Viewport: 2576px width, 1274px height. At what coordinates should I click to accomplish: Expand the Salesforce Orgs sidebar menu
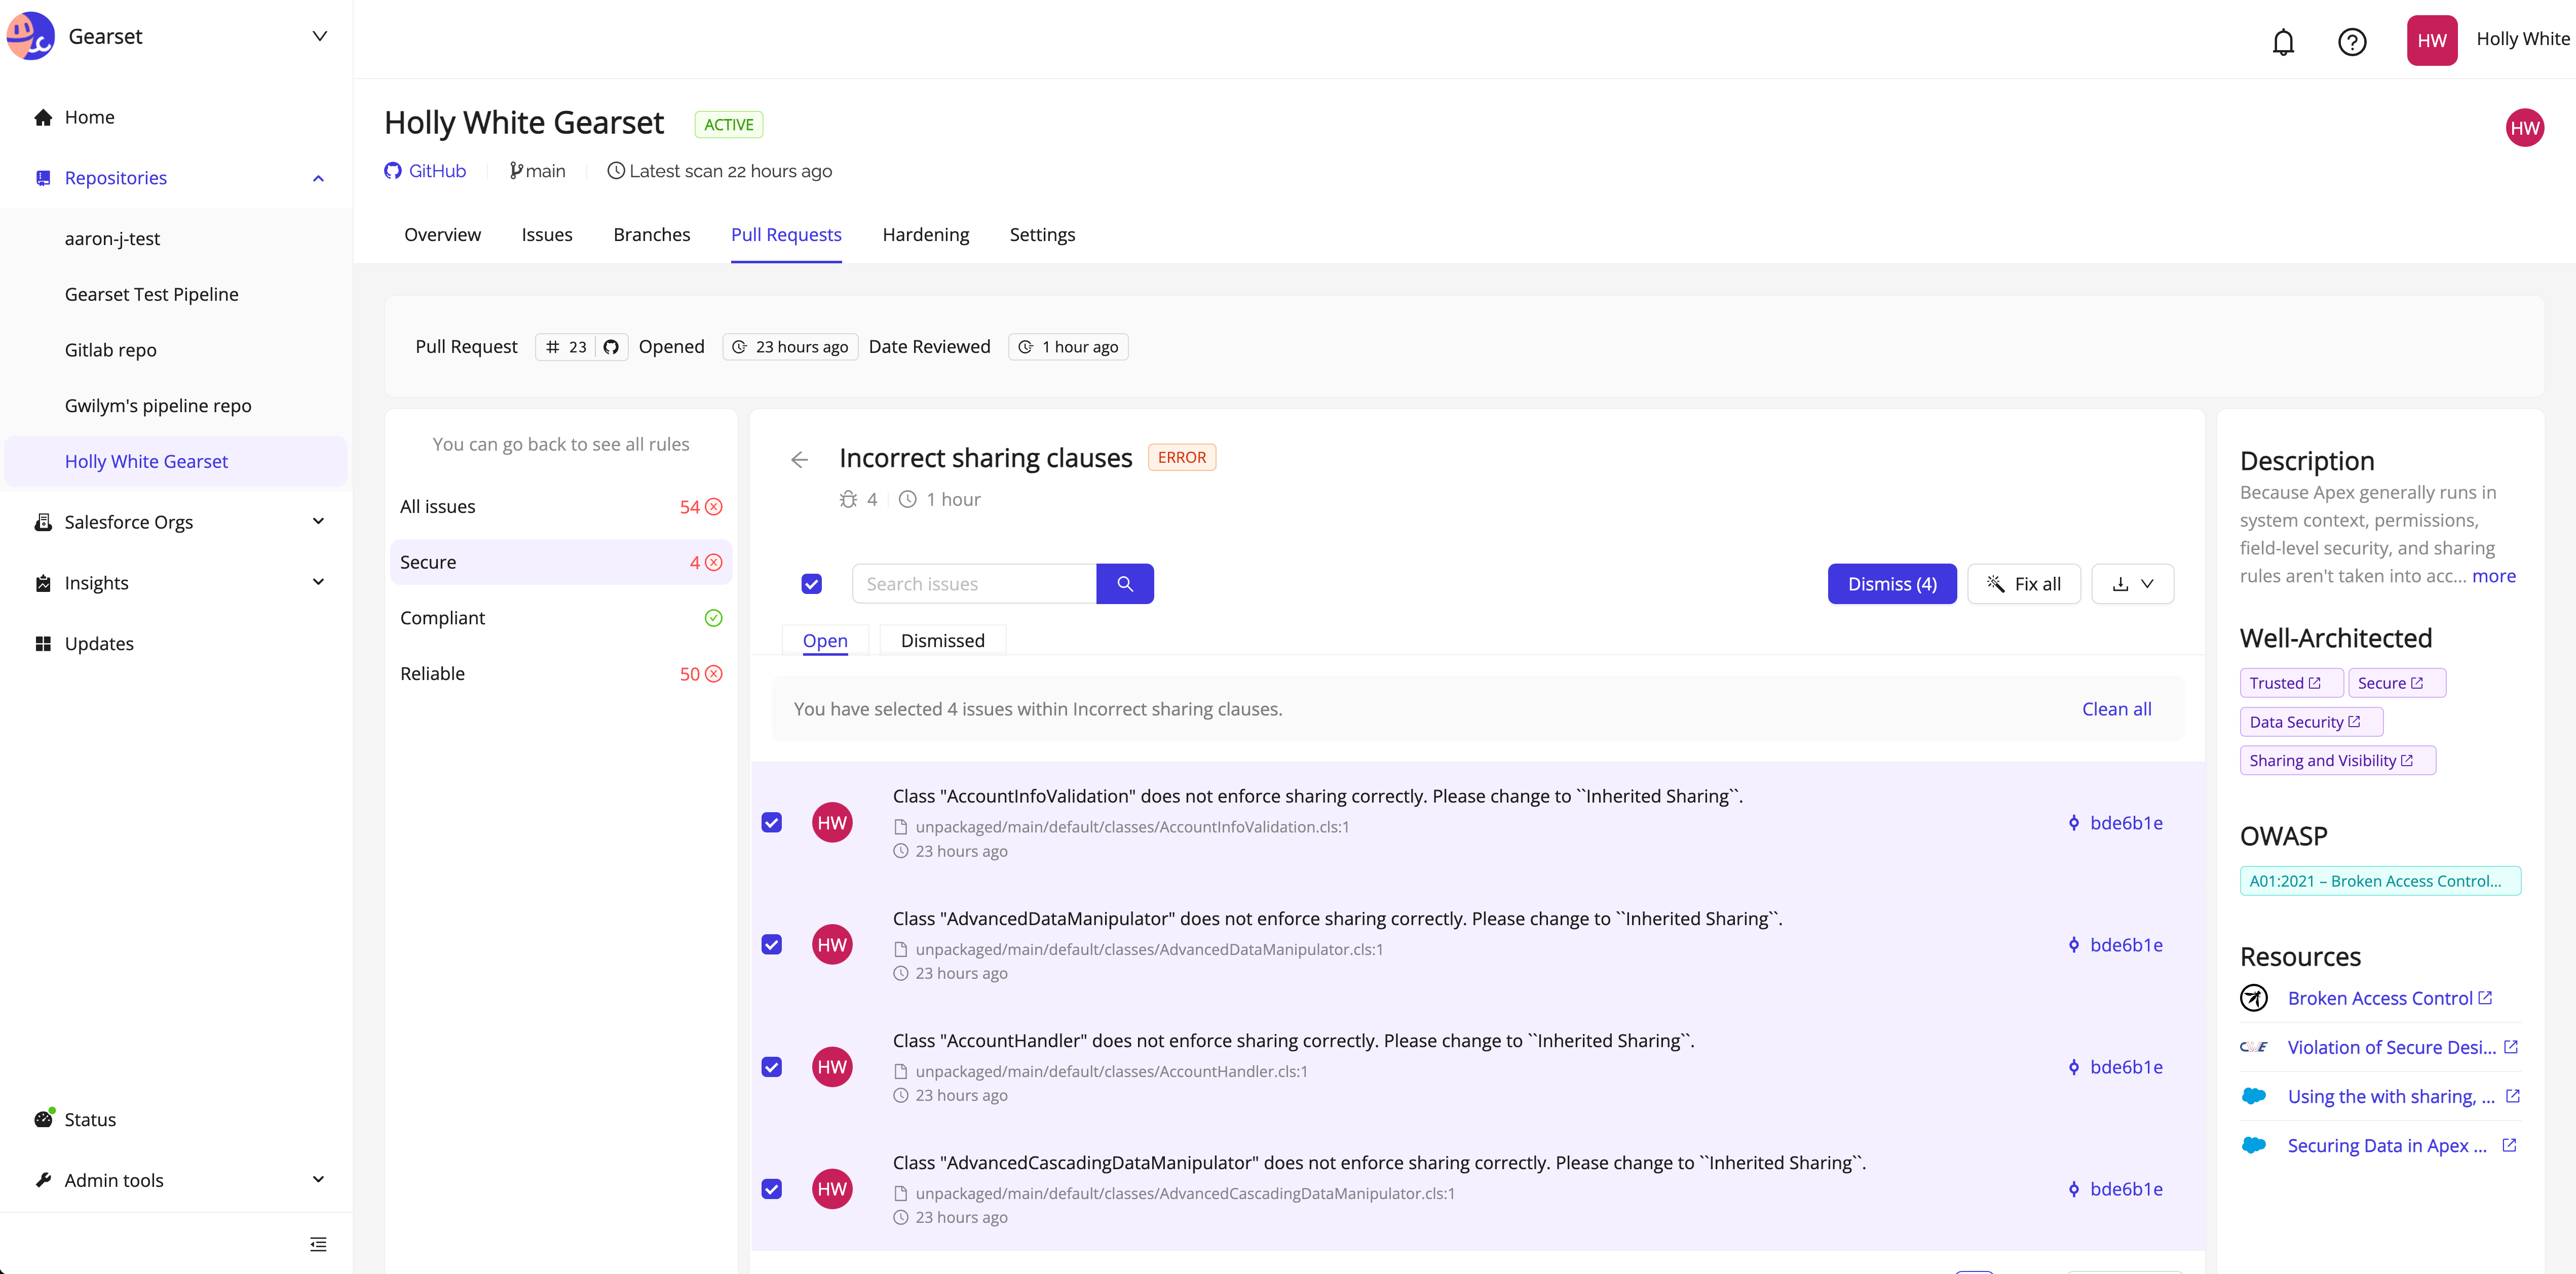[x=318, y=522]
